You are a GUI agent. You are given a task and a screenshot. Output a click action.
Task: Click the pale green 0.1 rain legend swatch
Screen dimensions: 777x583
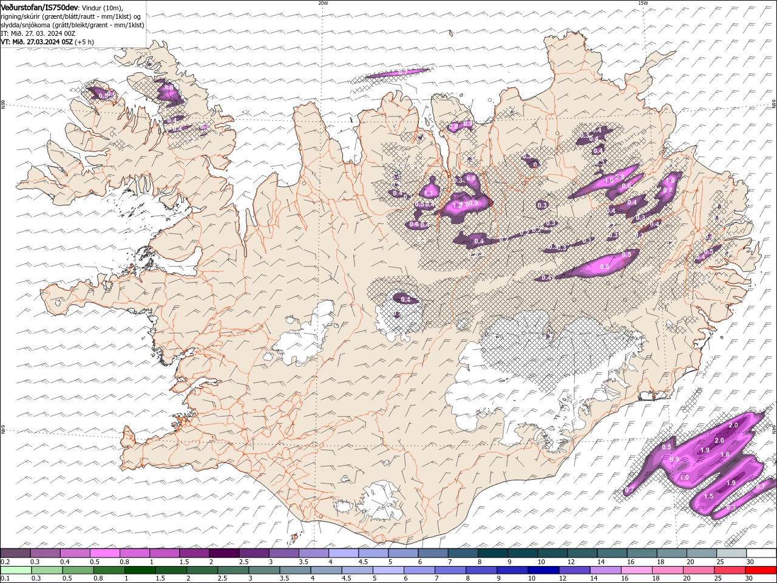(x=16, y=570)
